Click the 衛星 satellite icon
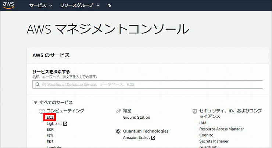 point(118,111)
